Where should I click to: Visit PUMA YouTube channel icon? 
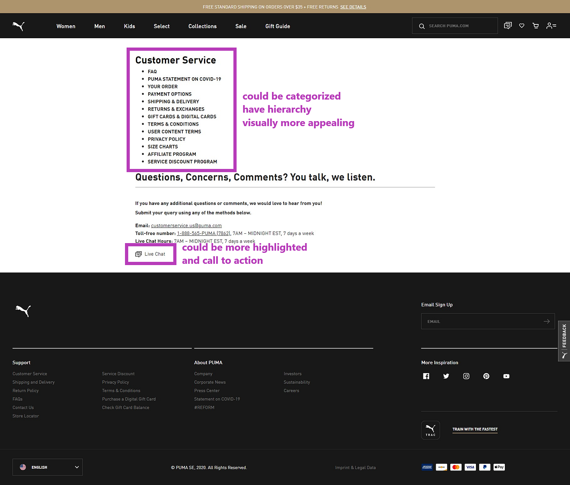point(506,376)
